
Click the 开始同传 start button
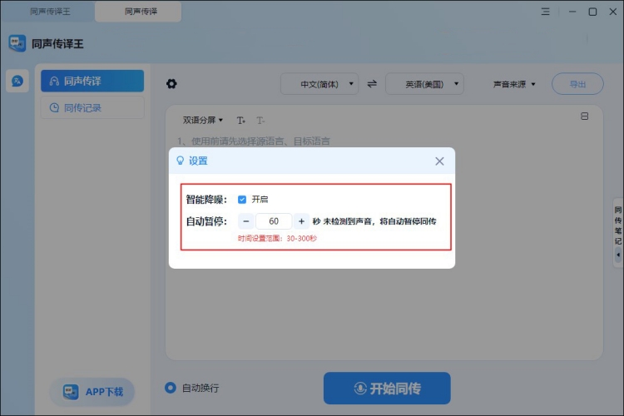pos(387,389)
